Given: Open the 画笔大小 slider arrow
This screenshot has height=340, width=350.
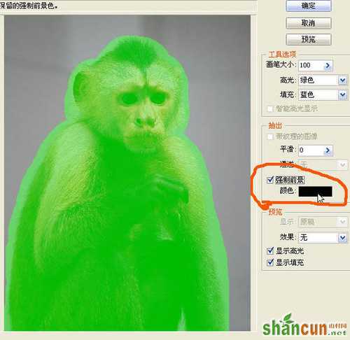Looking at the screenshot, I should pyautogui.click(x=328, y=66).
